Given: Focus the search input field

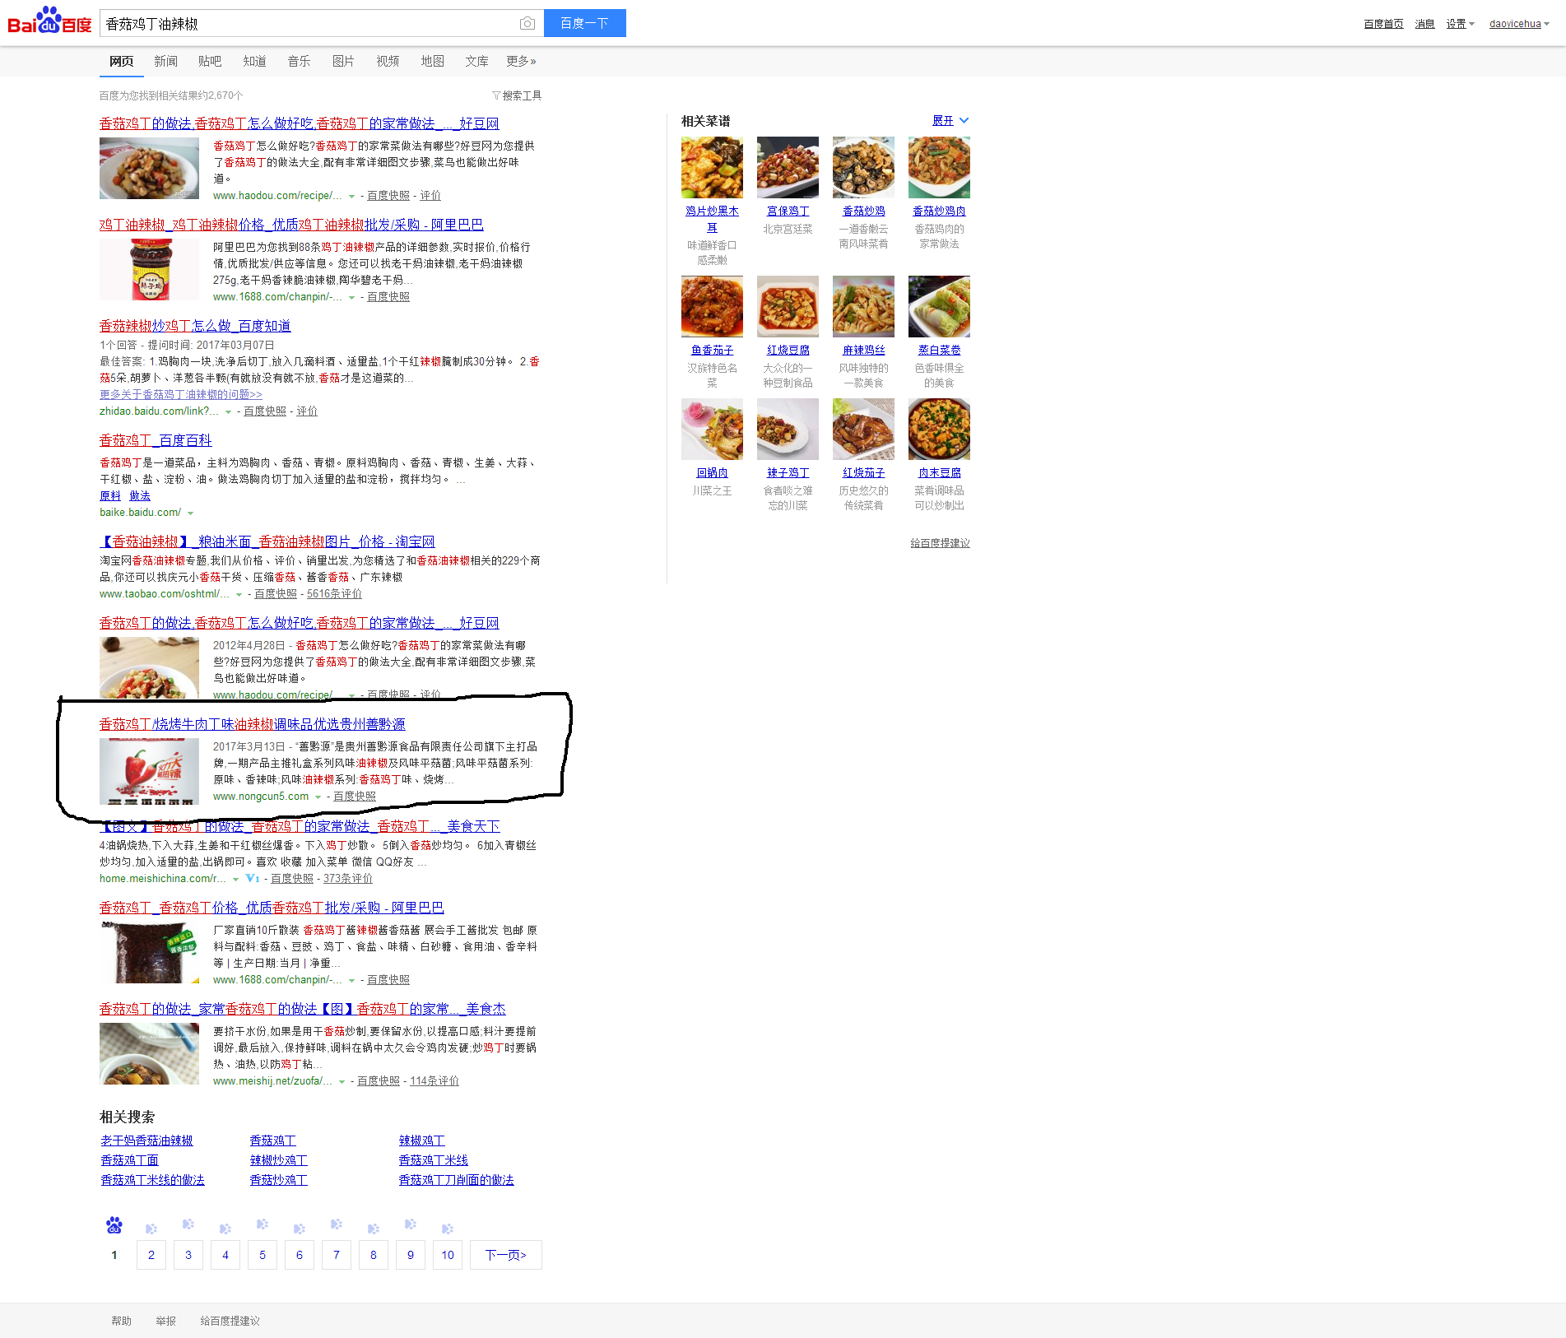Looking at the screenshot, I should 309,24.
